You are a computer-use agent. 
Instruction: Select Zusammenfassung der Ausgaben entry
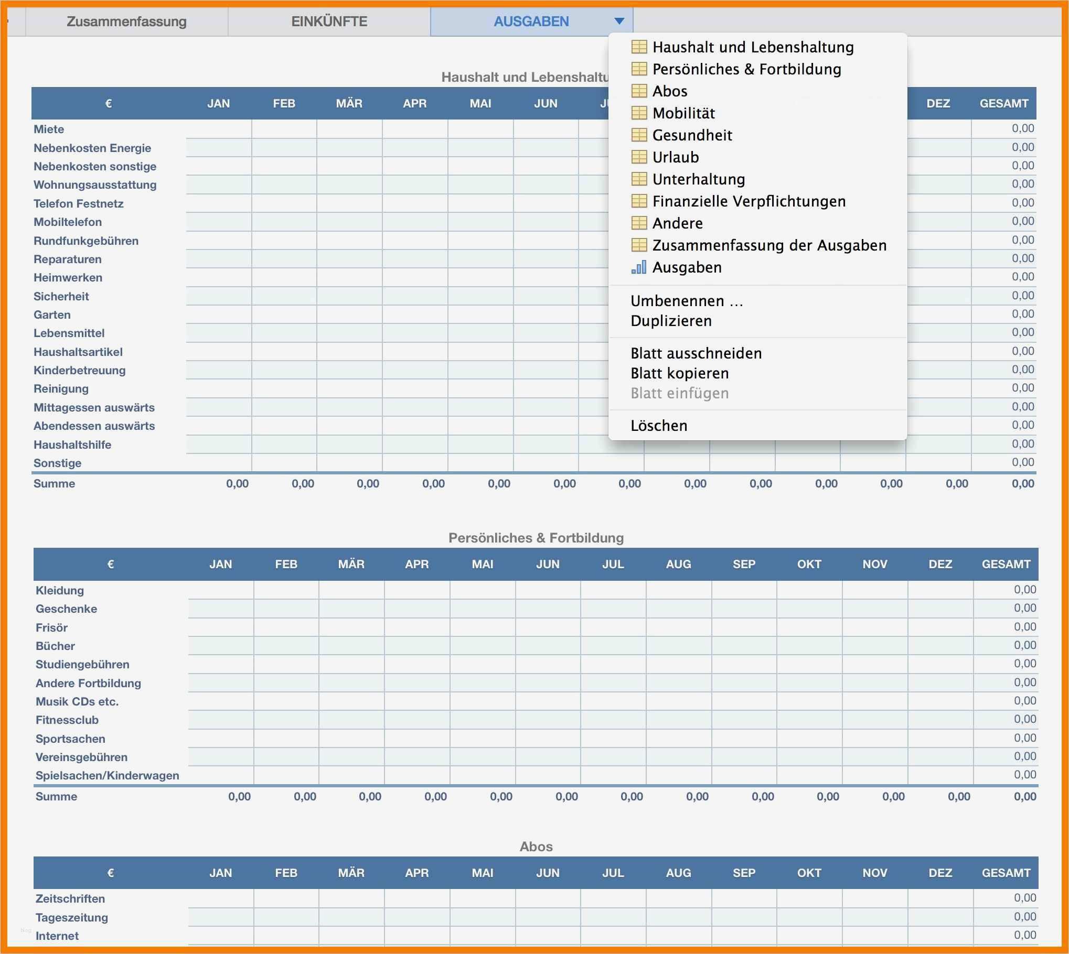[769, 245]
